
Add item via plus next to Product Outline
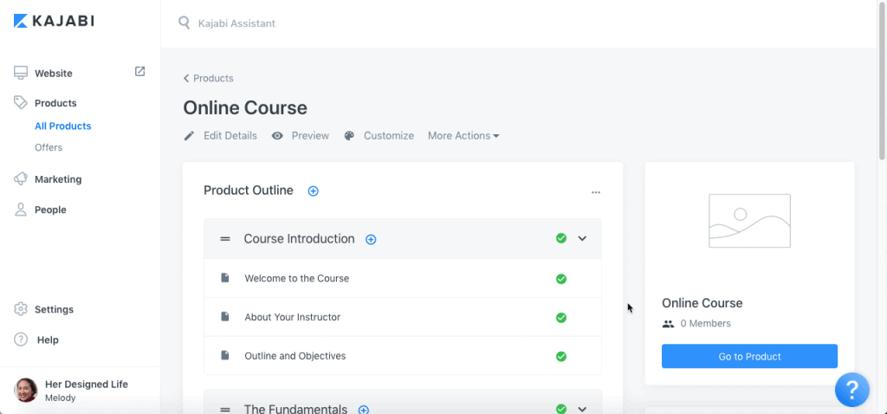pyautogui.click(x=314, y=191)
